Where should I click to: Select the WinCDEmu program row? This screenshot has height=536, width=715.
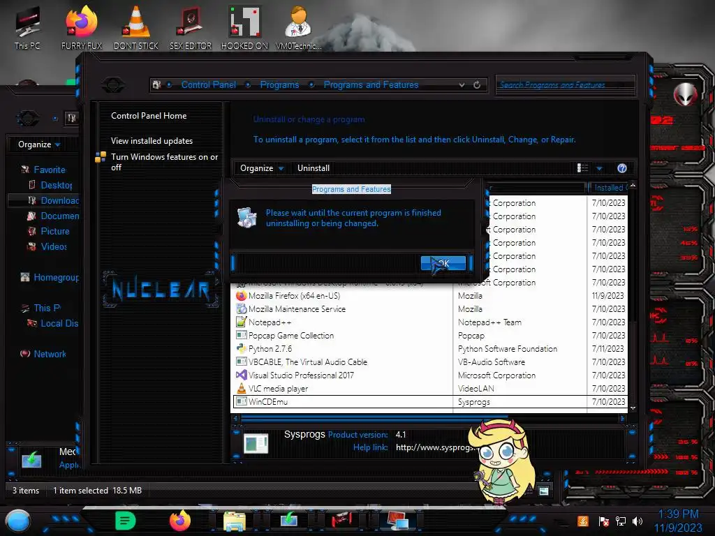(x=429, y=401)
